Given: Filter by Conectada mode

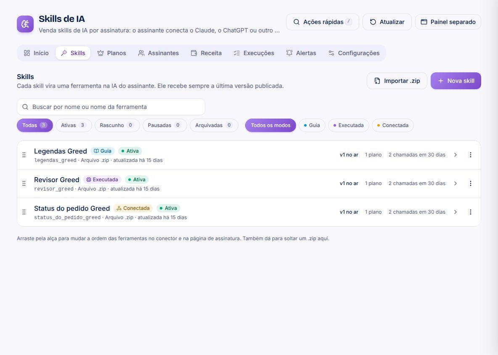Looking at the screenshot, I should pos(392,125).
